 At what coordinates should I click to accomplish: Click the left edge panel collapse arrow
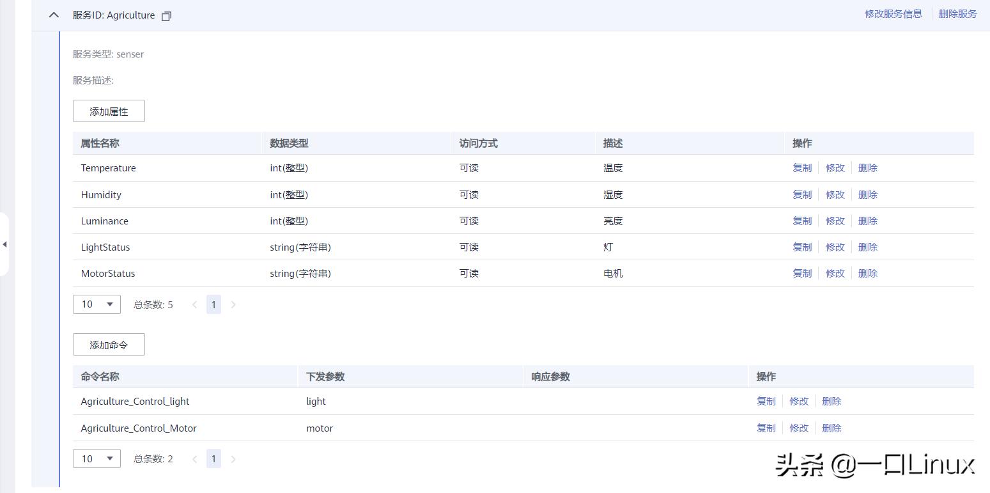[5, 244]
